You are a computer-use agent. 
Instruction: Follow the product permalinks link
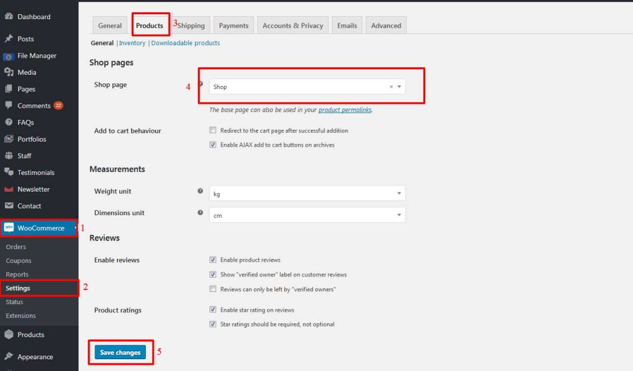(345, 109)
